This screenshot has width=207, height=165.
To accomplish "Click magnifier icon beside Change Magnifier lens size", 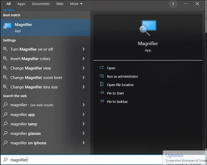I will click(x=5, y=87).
